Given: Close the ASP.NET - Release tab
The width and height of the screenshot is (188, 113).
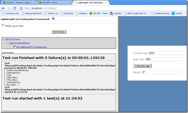Looking at the screenshot, I should click(x=35, y=3).
